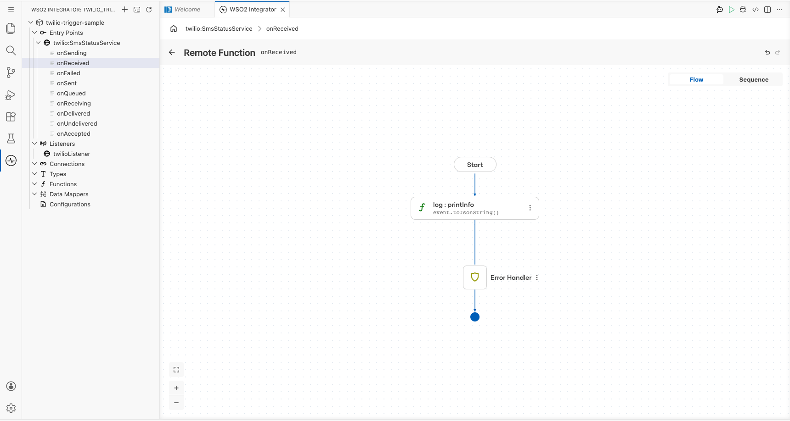Go to home via the house icon

174,28
